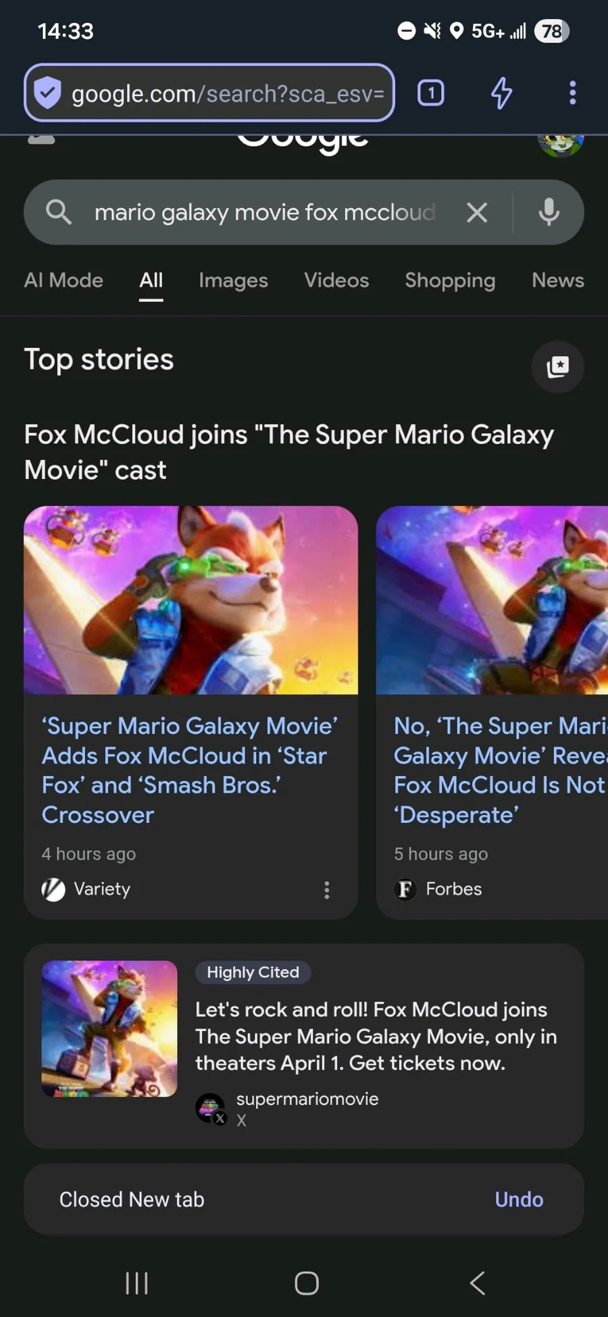Undo the closed new tab
This screenshot has height=1317, width=608.
[519, 1199]
